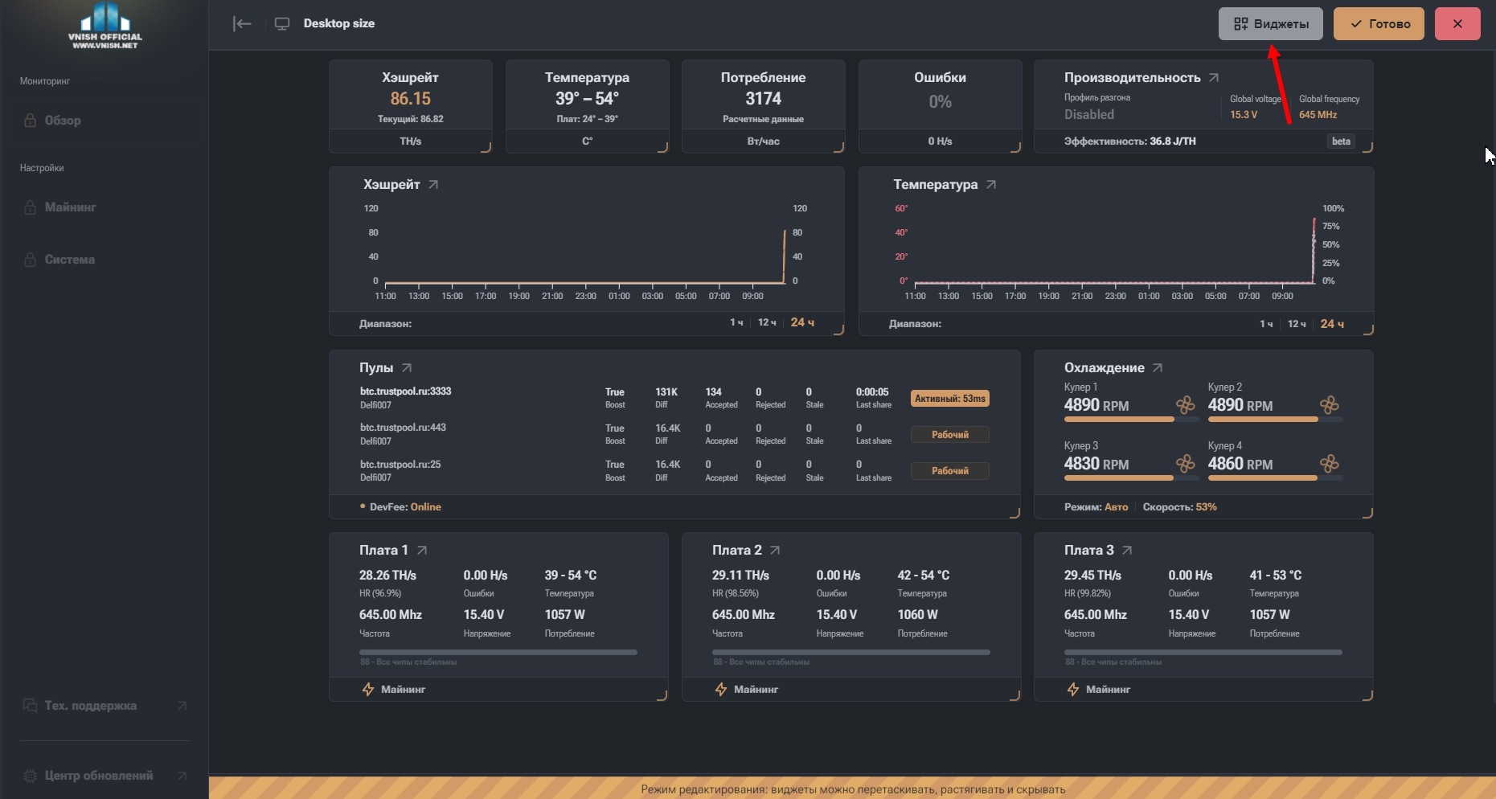
Task: Open the Виджеты widgets button
Action: point(1271,24)
